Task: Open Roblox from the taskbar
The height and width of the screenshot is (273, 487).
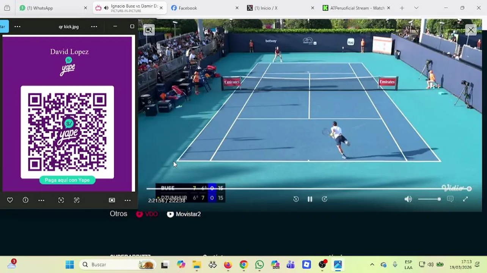Action: click(306, 265)
